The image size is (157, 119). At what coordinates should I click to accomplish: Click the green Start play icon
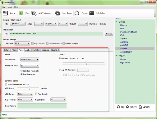coord(21,13)
